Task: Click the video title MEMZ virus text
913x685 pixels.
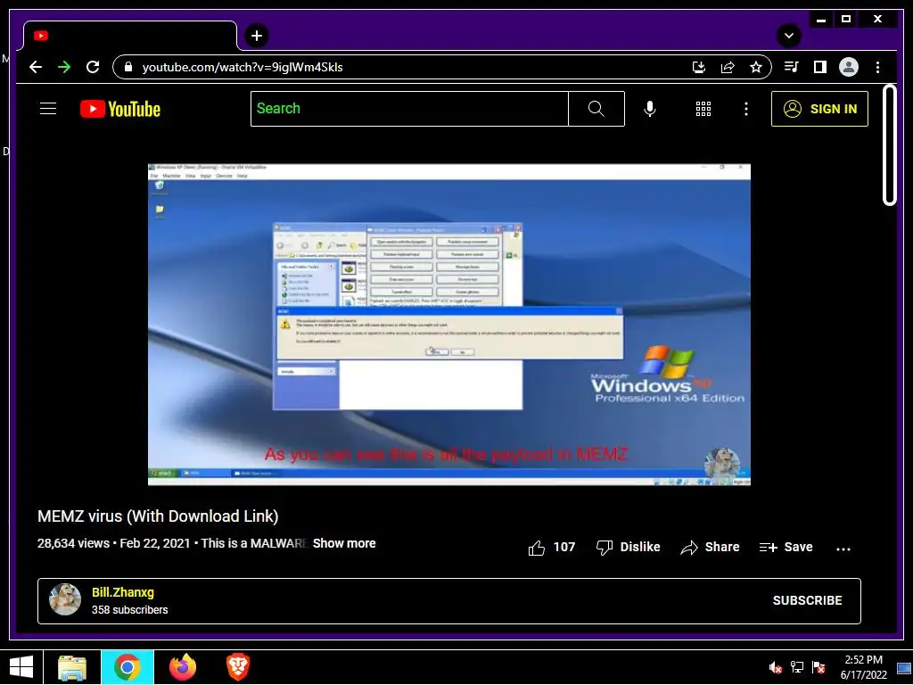Action: [x=158, y=516]
